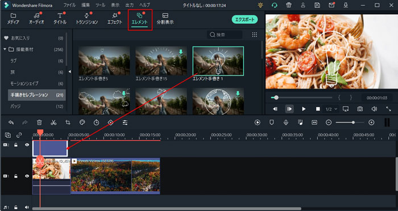The width and height of the screenshot is (398, 211).
Task: Open the ツール menu
Action: click(101, 5)
